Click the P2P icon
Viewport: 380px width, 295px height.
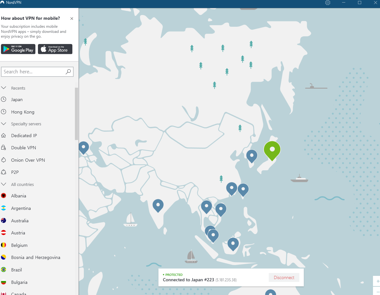(x=4, y=172)
